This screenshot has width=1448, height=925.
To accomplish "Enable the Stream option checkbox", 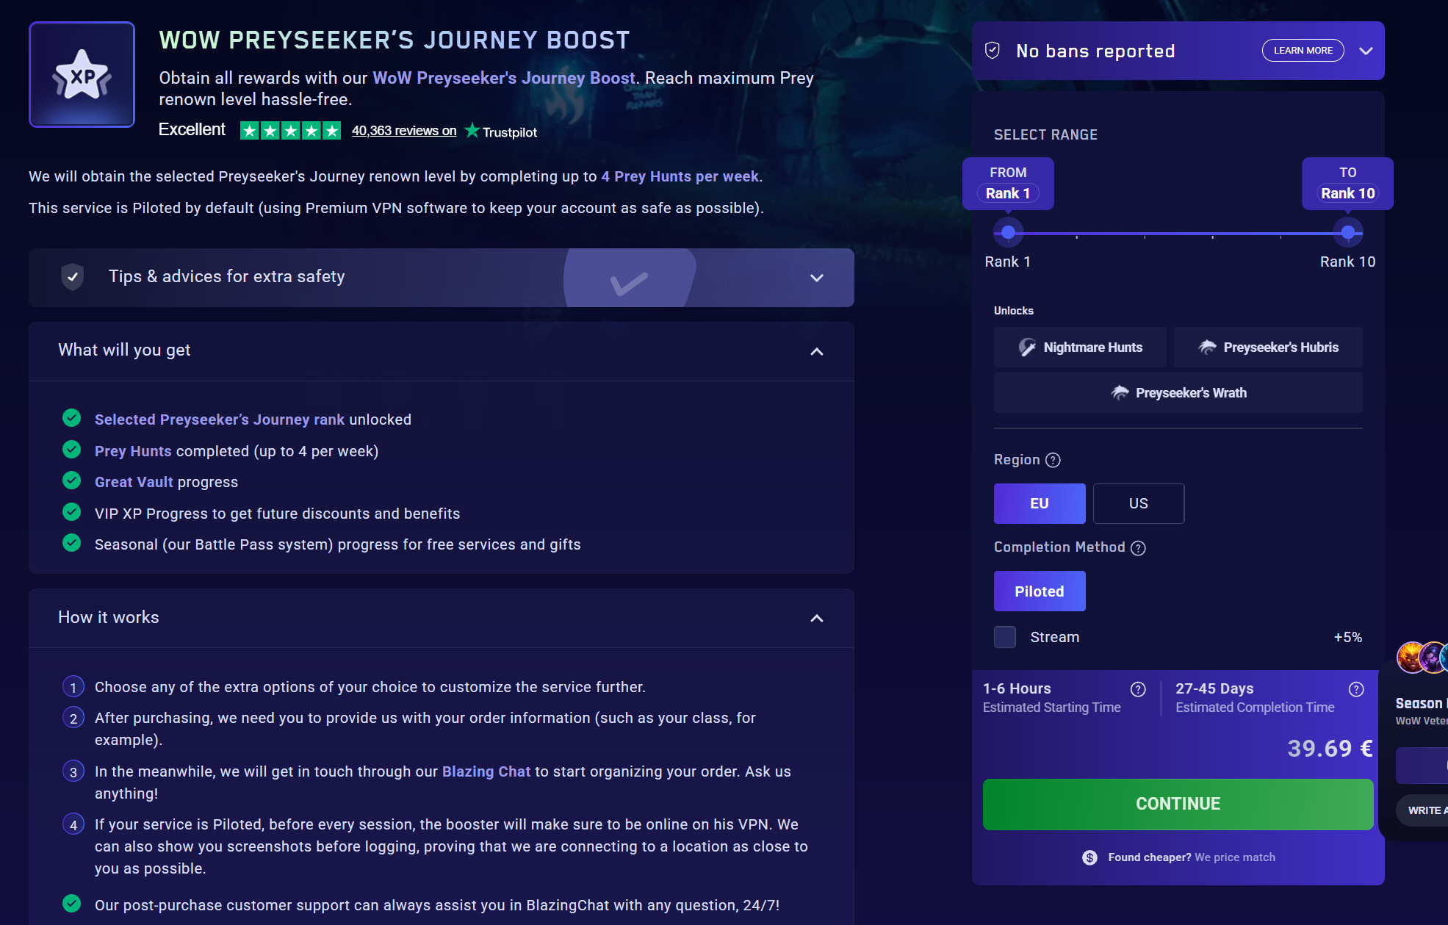I will pyautogui.click(x=1004, y=637).
